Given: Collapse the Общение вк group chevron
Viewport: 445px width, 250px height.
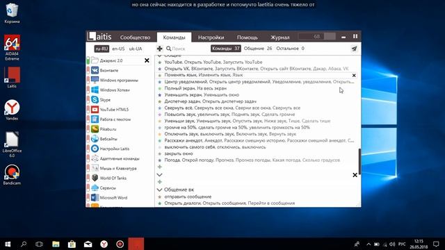Looking at the screenshot, I should pos(159,190).
